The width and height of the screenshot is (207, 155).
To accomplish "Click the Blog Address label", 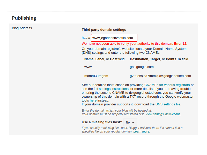I will [22, 28].
